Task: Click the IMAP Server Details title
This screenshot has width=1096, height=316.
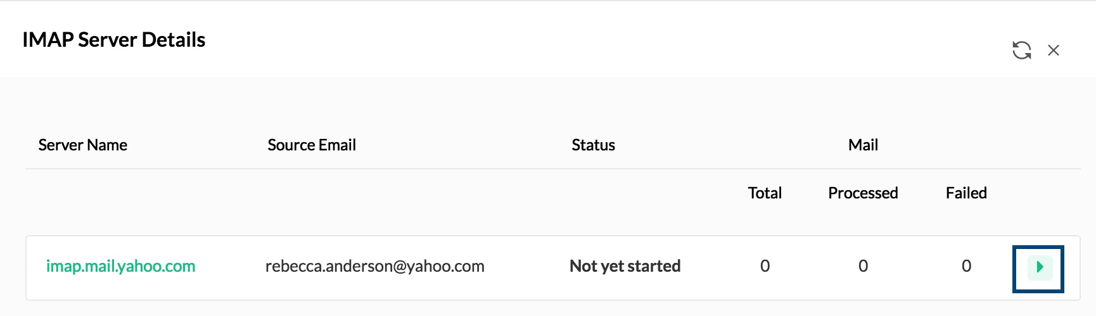Action: point(114,40)
